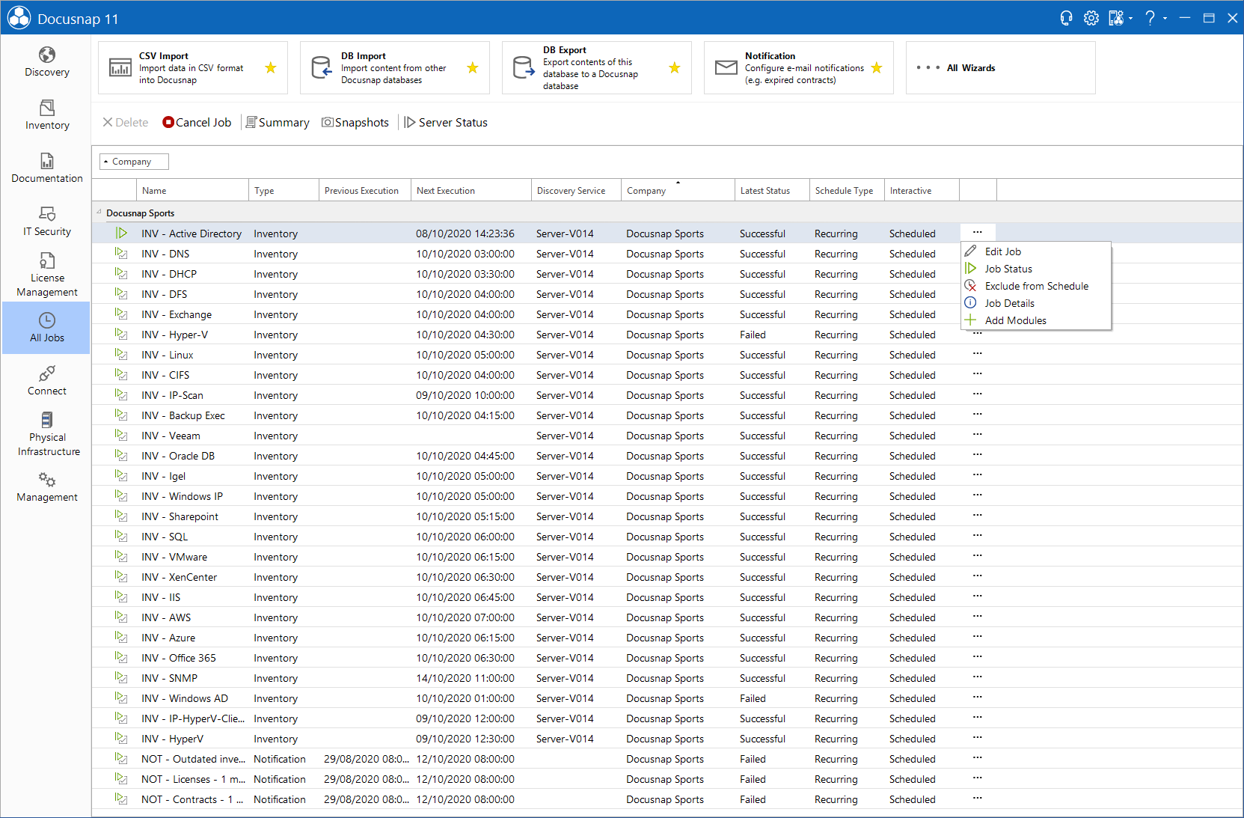Launch the DB Import wizard
Image resolution: width=1244 pixels, height=818 pixels.
click(x=395, y=68)
